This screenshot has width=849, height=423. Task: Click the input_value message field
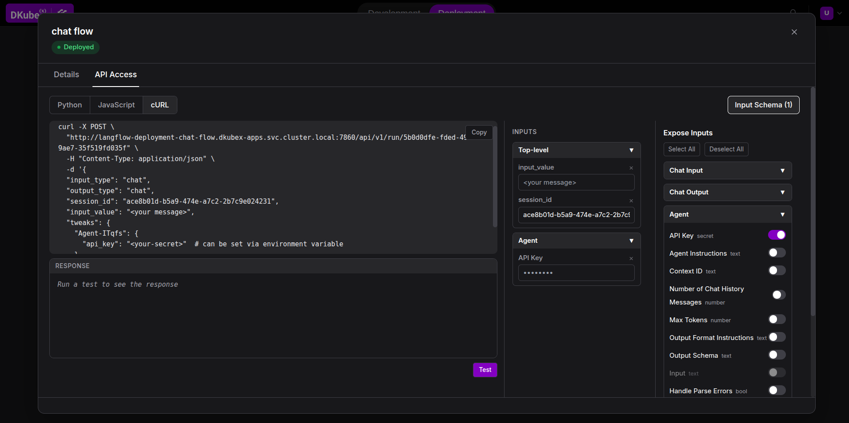[576, 182]
